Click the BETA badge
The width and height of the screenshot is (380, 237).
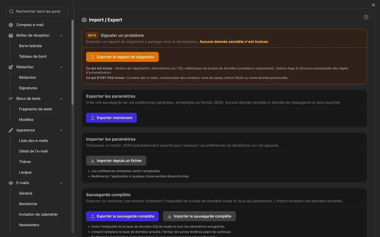point(92,35)
